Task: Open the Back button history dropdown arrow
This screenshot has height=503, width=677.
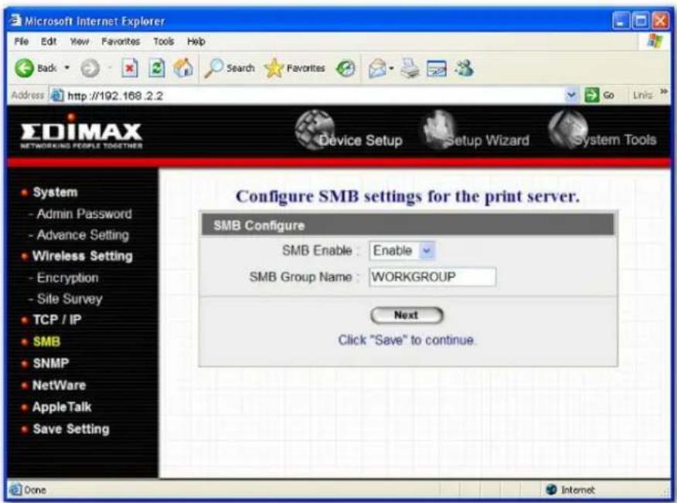Action: point(67,68)
